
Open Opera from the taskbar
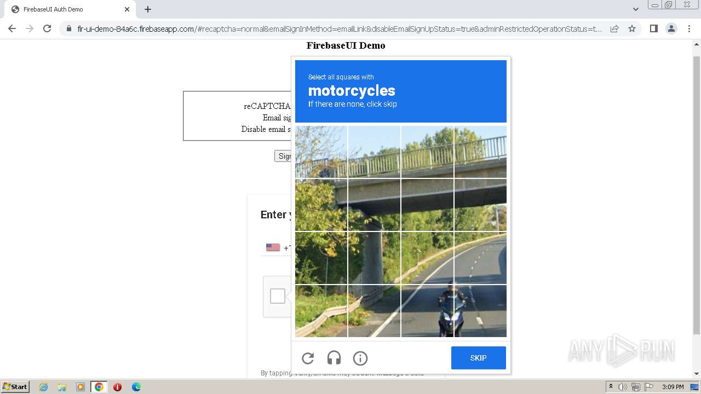(117, 387)
